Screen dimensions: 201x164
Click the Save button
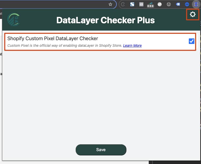(101, 150)
